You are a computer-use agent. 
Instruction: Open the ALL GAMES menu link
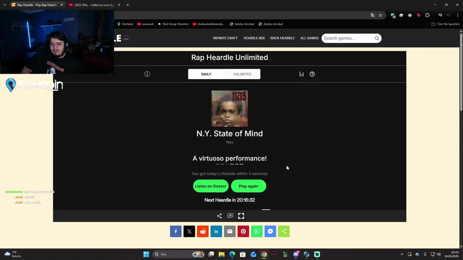(309, 38)
